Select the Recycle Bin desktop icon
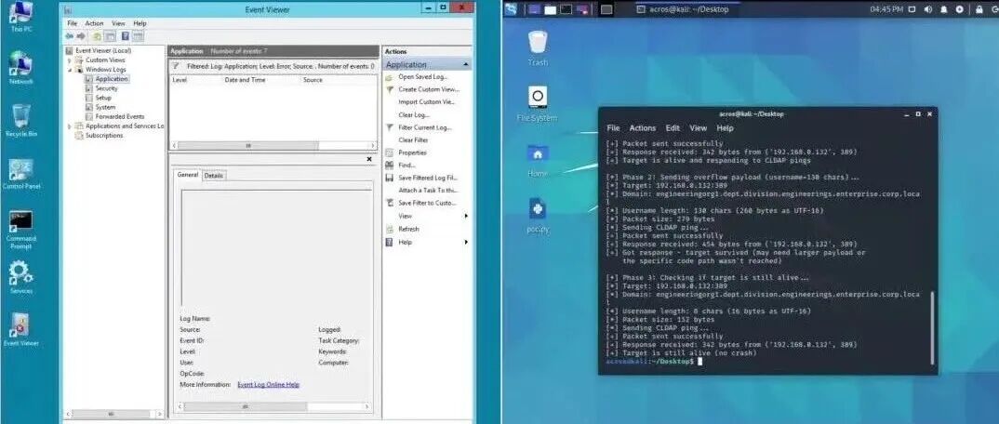Viewport: 999px width, 424px height. tap(21, 121)
